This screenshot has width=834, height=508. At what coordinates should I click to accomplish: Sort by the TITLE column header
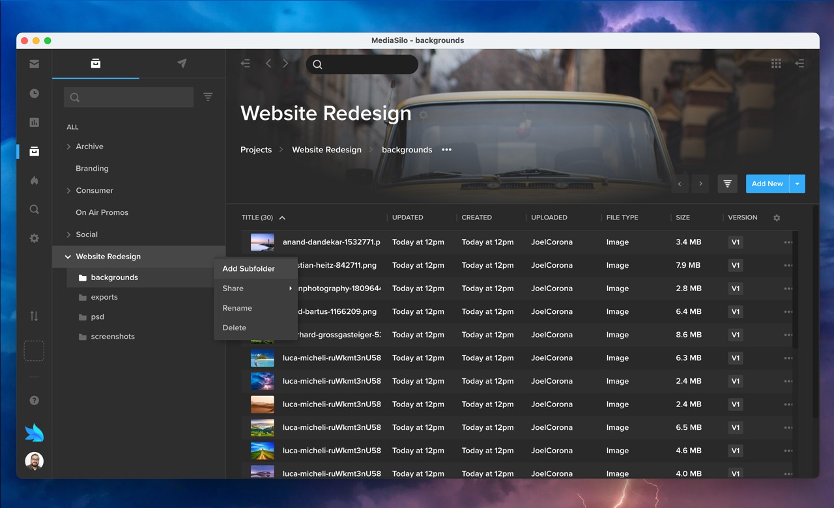pyautogui.click(x=257, y=218)
